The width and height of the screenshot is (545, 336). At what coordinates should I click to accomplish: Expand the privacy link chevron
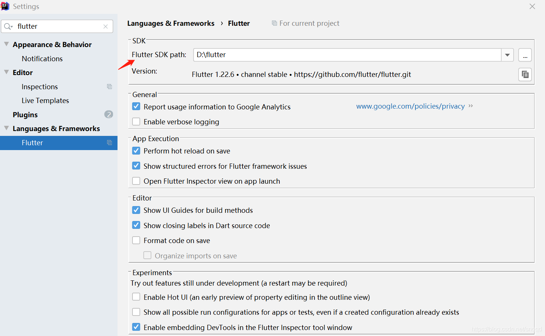click(x=471, y=106)
